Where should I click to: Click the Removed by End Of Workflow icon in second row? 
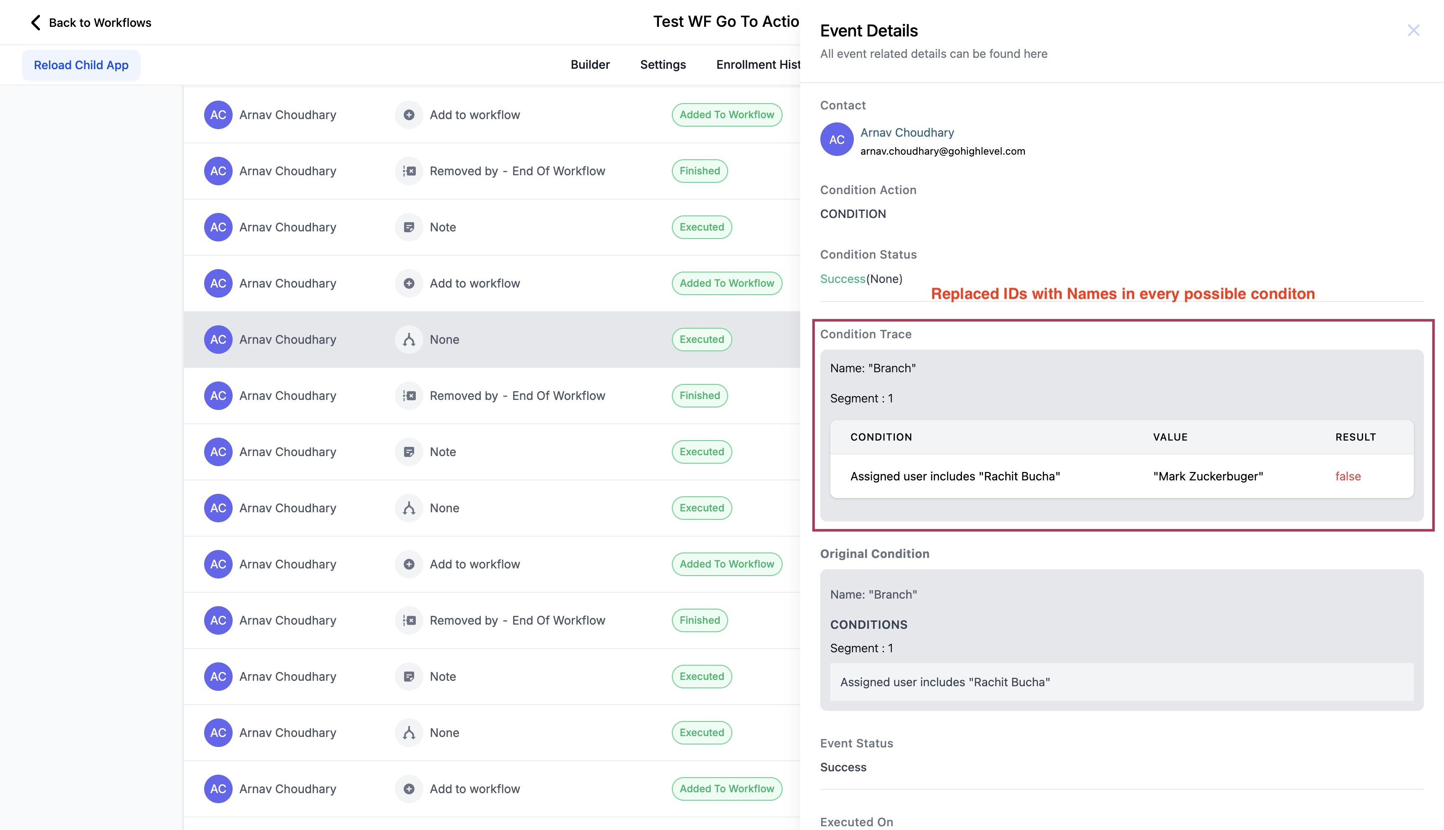click(409, 171)
